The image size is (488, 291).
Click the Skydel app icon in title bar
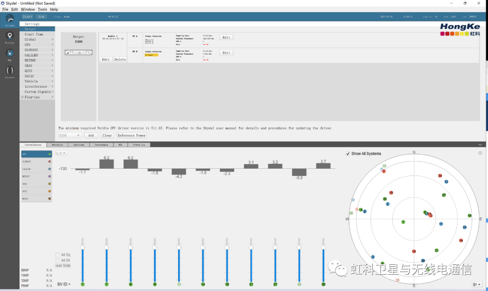pyautogui.click(x=3, y=3)
